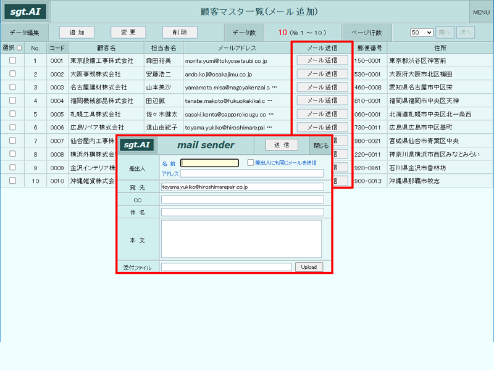Viewport: 494px width, 370px height.
Task: Click contact name 山本美沙
Action: tap(159, 88)
